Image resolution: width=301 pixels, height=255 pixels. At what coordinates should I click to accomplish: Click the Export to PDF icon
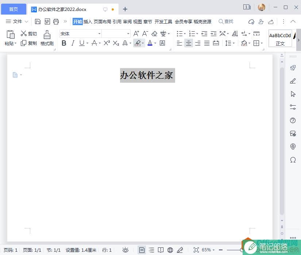[47, 21]
